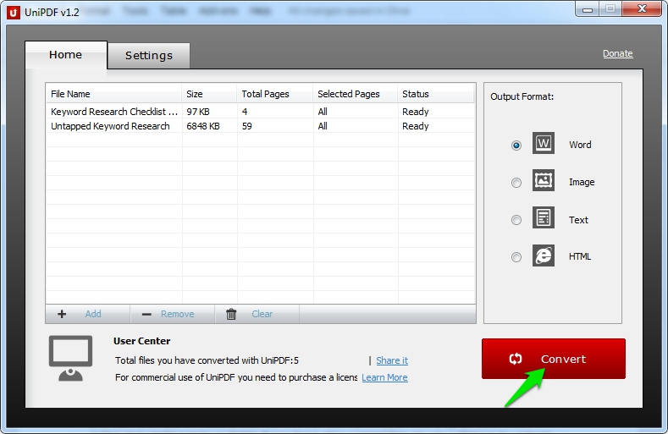Click the Status column header
The width and height of the screenshot is (668, 434).
point(436,94)
